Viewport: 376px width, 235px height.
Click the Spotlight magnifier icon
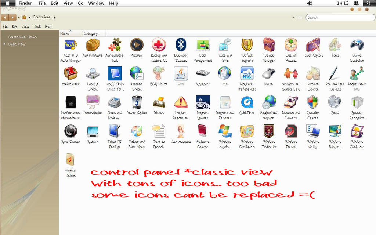click(369, 3)
